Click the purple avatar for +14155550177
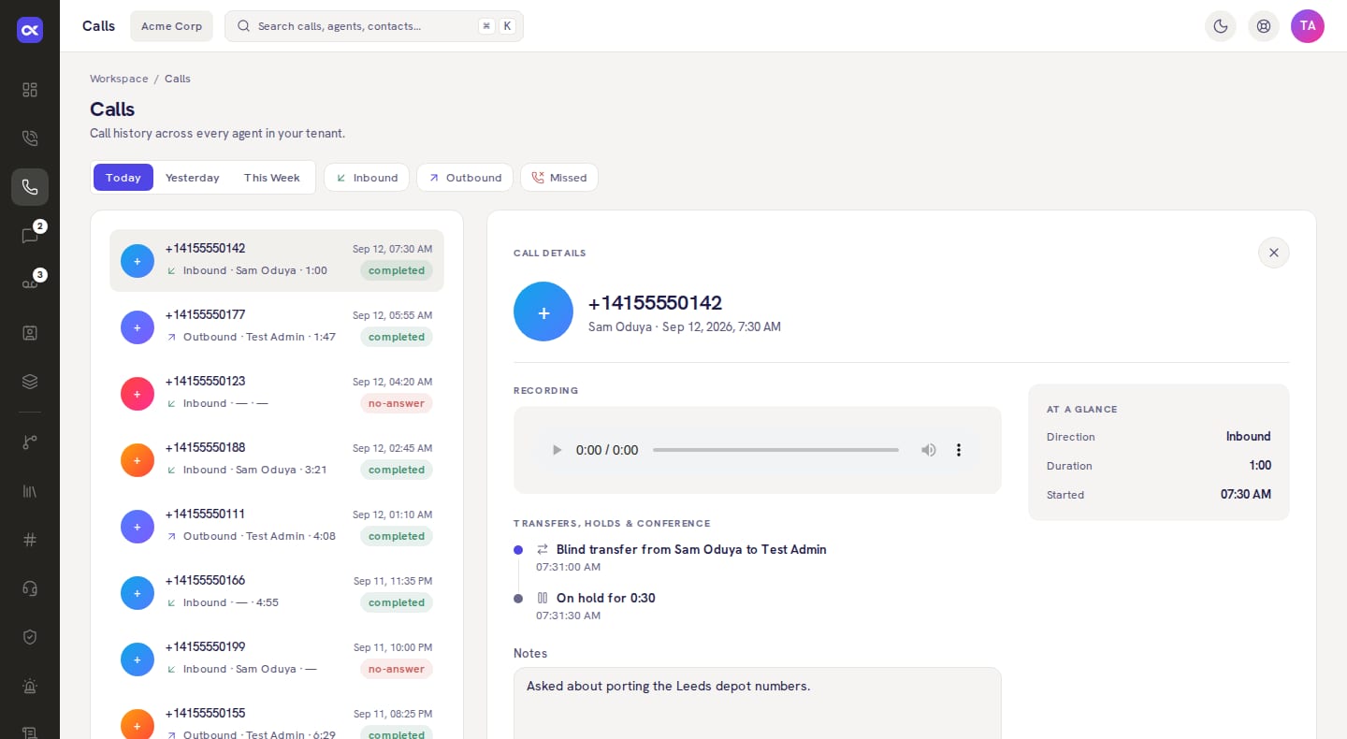This screenshot has width=1347, height=739. [138, 327]
